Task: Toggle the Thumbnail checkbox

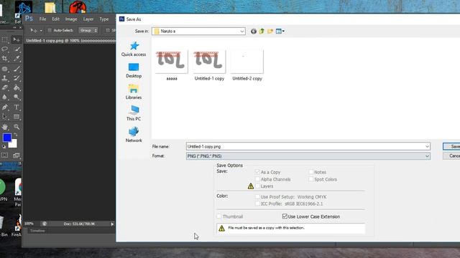Action: (219, 216)
